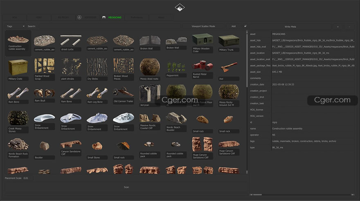Image resolution: width=360 pixels, height=201 pixels.
Task: Click the application logo at top center
Action: pos(180,8)
